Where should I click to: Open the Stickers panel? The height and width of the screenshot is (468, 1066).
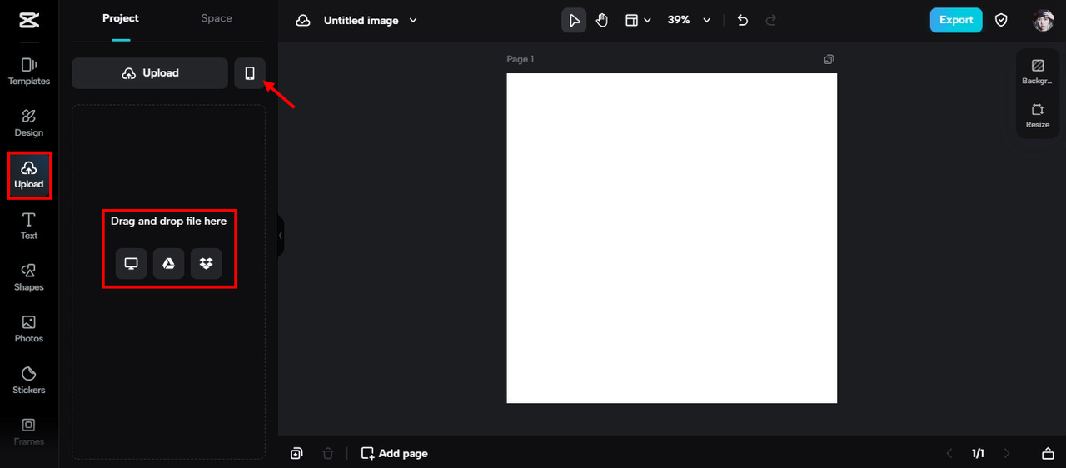point(29,381)
